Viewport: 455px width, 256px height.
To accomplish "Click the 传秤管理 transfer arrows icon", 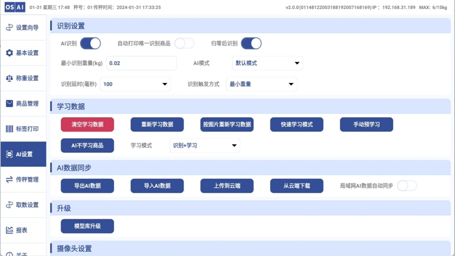I will pos(9,179).
